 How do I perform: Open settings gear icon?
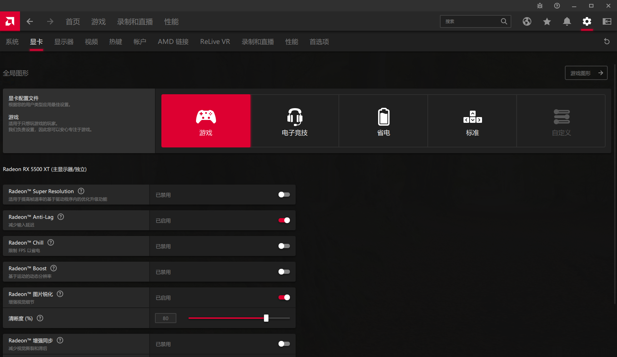pos(587,21)
